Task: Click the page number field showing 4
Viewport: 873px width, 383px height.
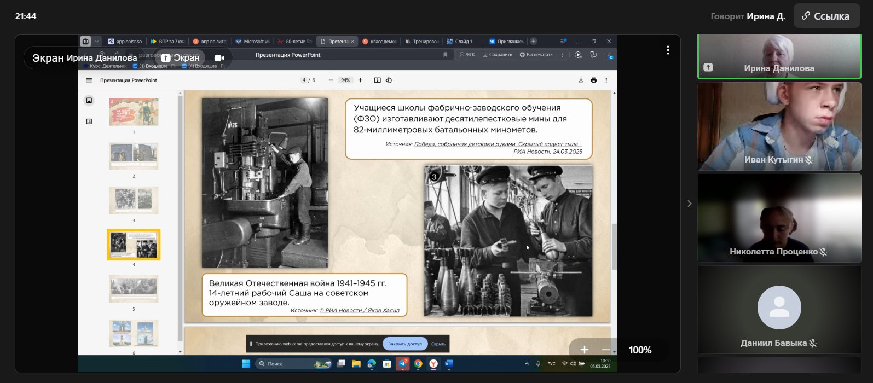Action: [304, 80]
